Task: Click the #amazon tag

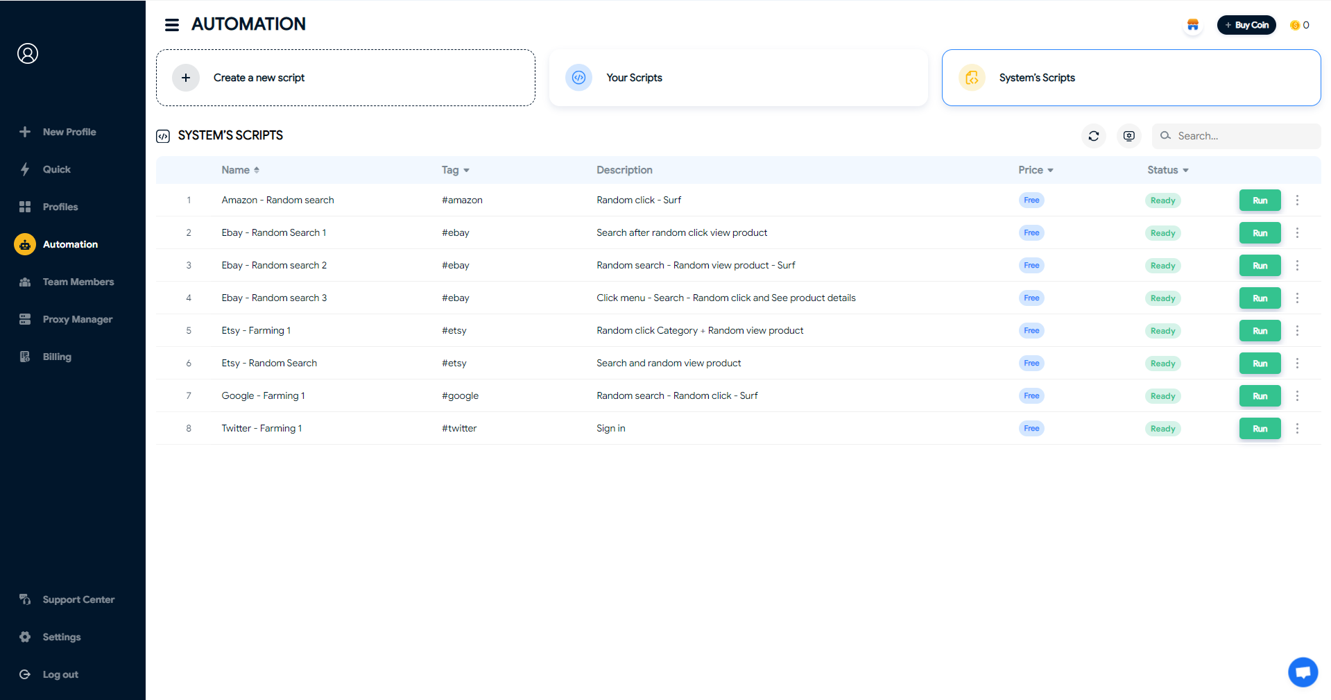Action: tap(462, 200)
